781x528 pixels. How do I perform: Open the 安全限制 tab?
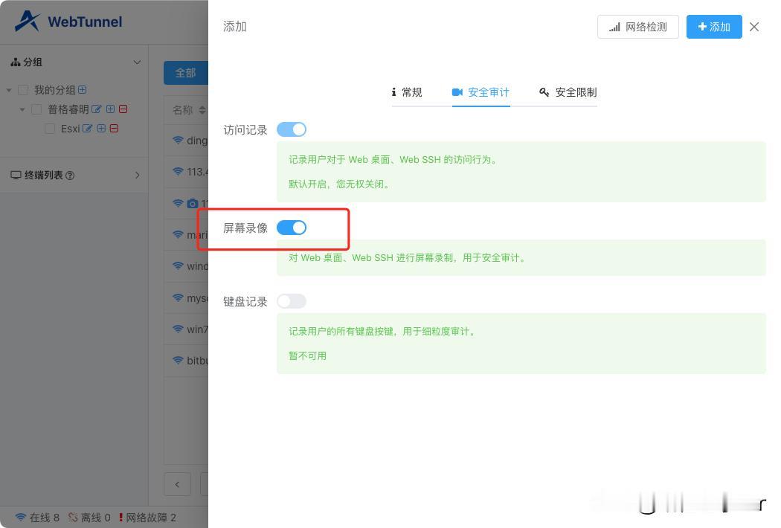pyautogui.click(x=568, y=92)
